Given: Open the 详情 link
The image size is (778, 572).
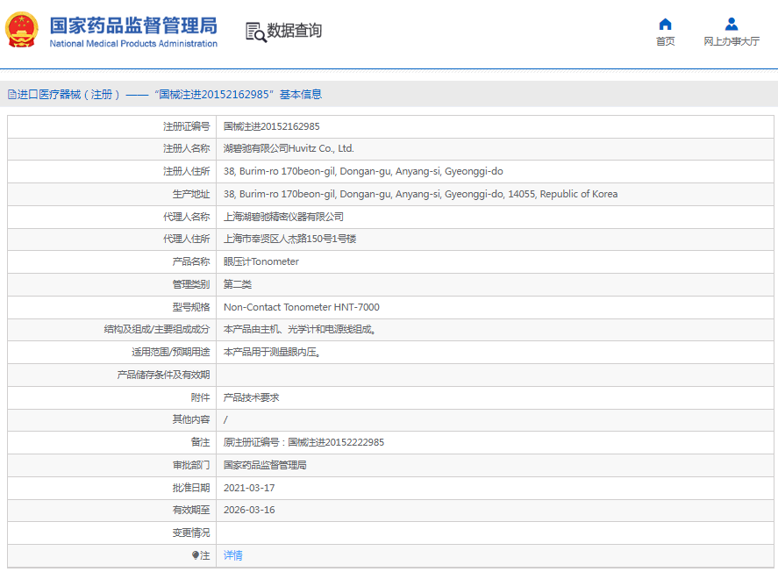Looking at the screenshot, I should pyautogui.click(x=232, y=555).
